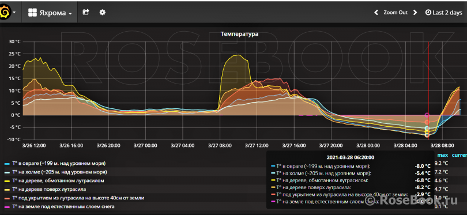Toggle series Т° на земле под слоем снега
Image resolution: width=467 pixels, height=215 pixels.
pyautogui.click(x=63, y=206)
